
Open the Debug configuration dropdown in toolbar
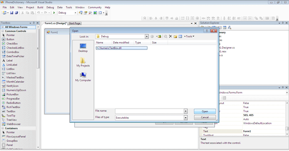coord(75,13)
